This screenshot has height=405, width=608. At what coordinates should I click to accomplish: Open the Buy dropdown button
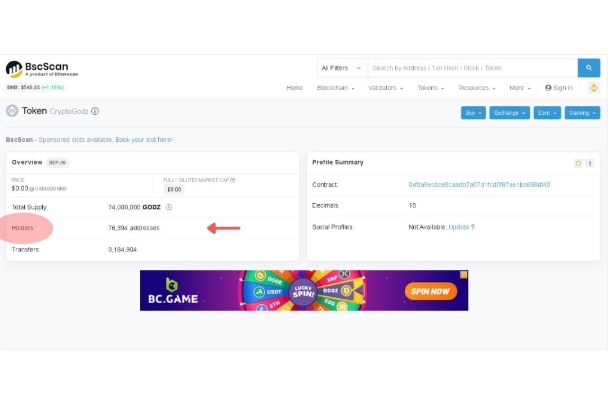click(473, 112)
